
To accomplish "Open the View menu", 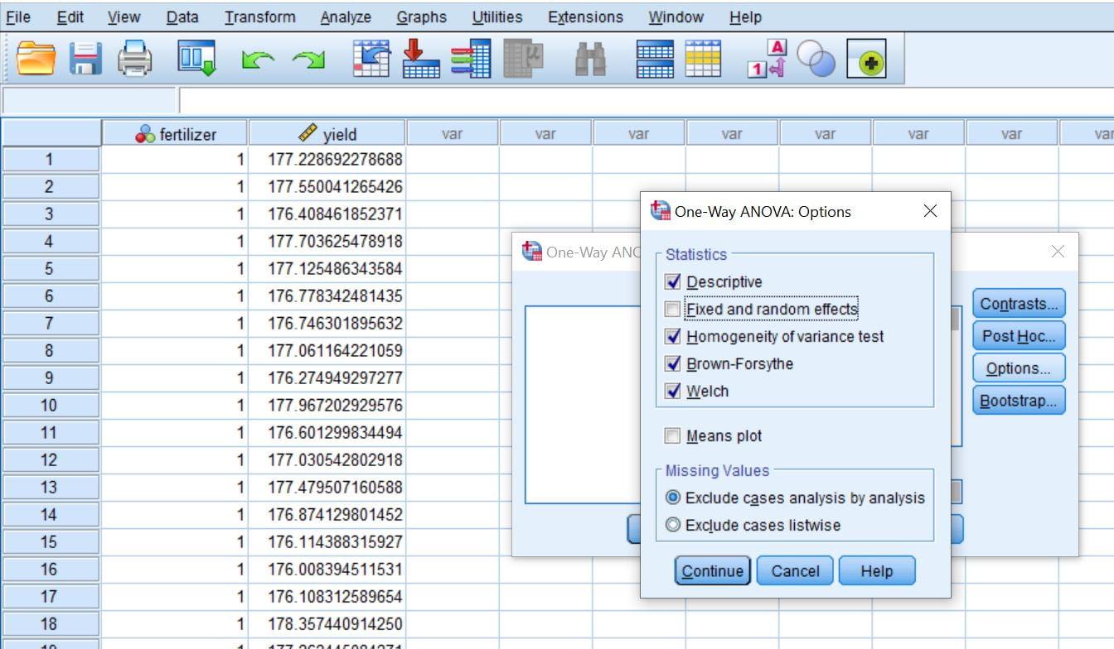I will (x=124, y=17).
